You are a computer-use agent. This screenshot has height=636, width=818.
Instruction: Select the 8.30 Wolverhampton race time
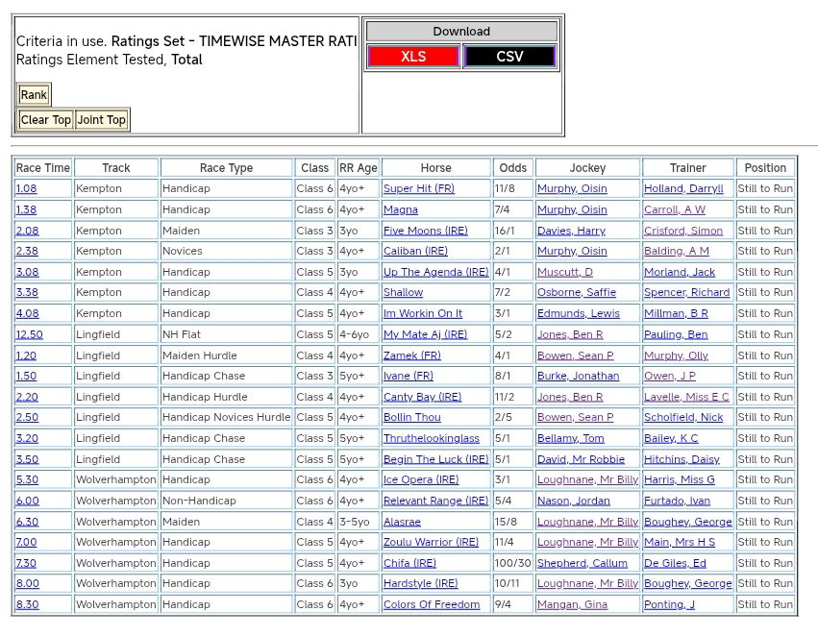pos(27,605)
